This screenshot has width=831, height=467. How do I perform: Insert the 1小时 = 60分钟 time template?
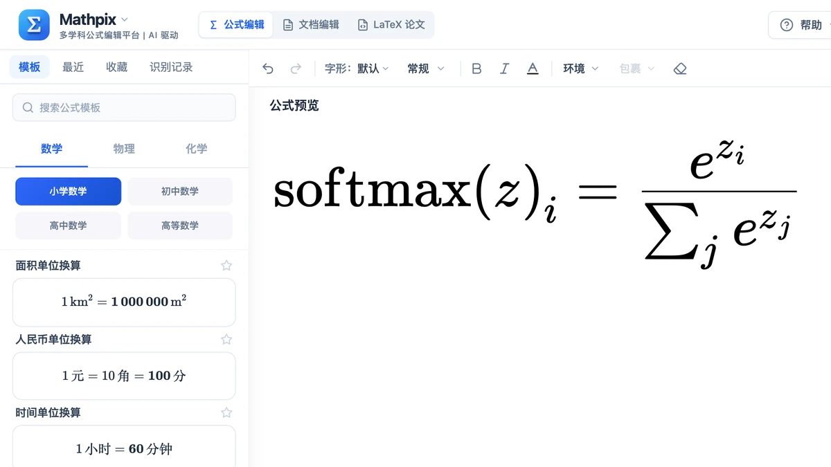(124, 446)
